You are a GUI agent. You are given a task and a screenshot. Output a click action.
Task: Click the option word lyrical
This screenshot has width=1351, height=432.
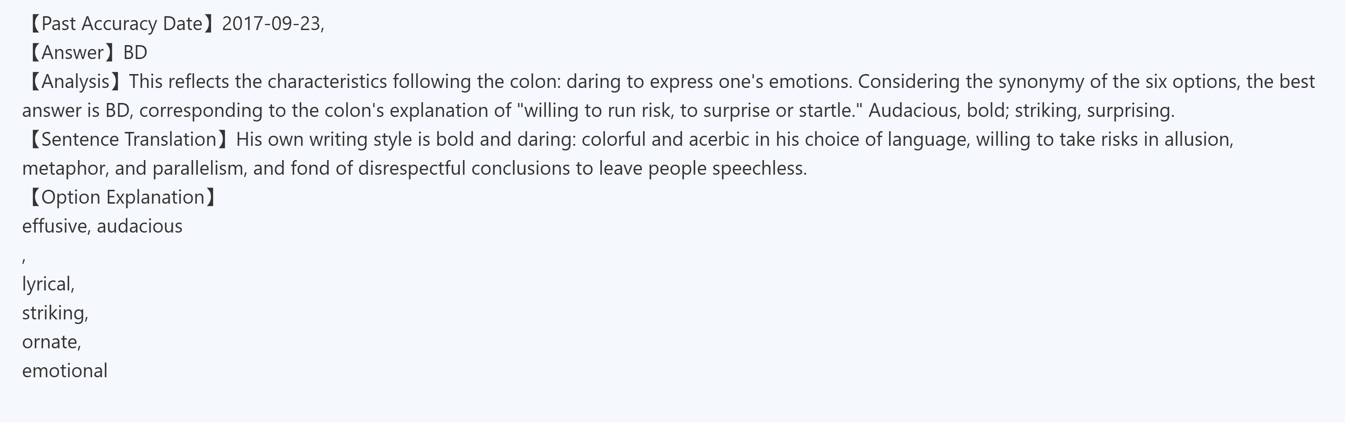click(46, 284)
